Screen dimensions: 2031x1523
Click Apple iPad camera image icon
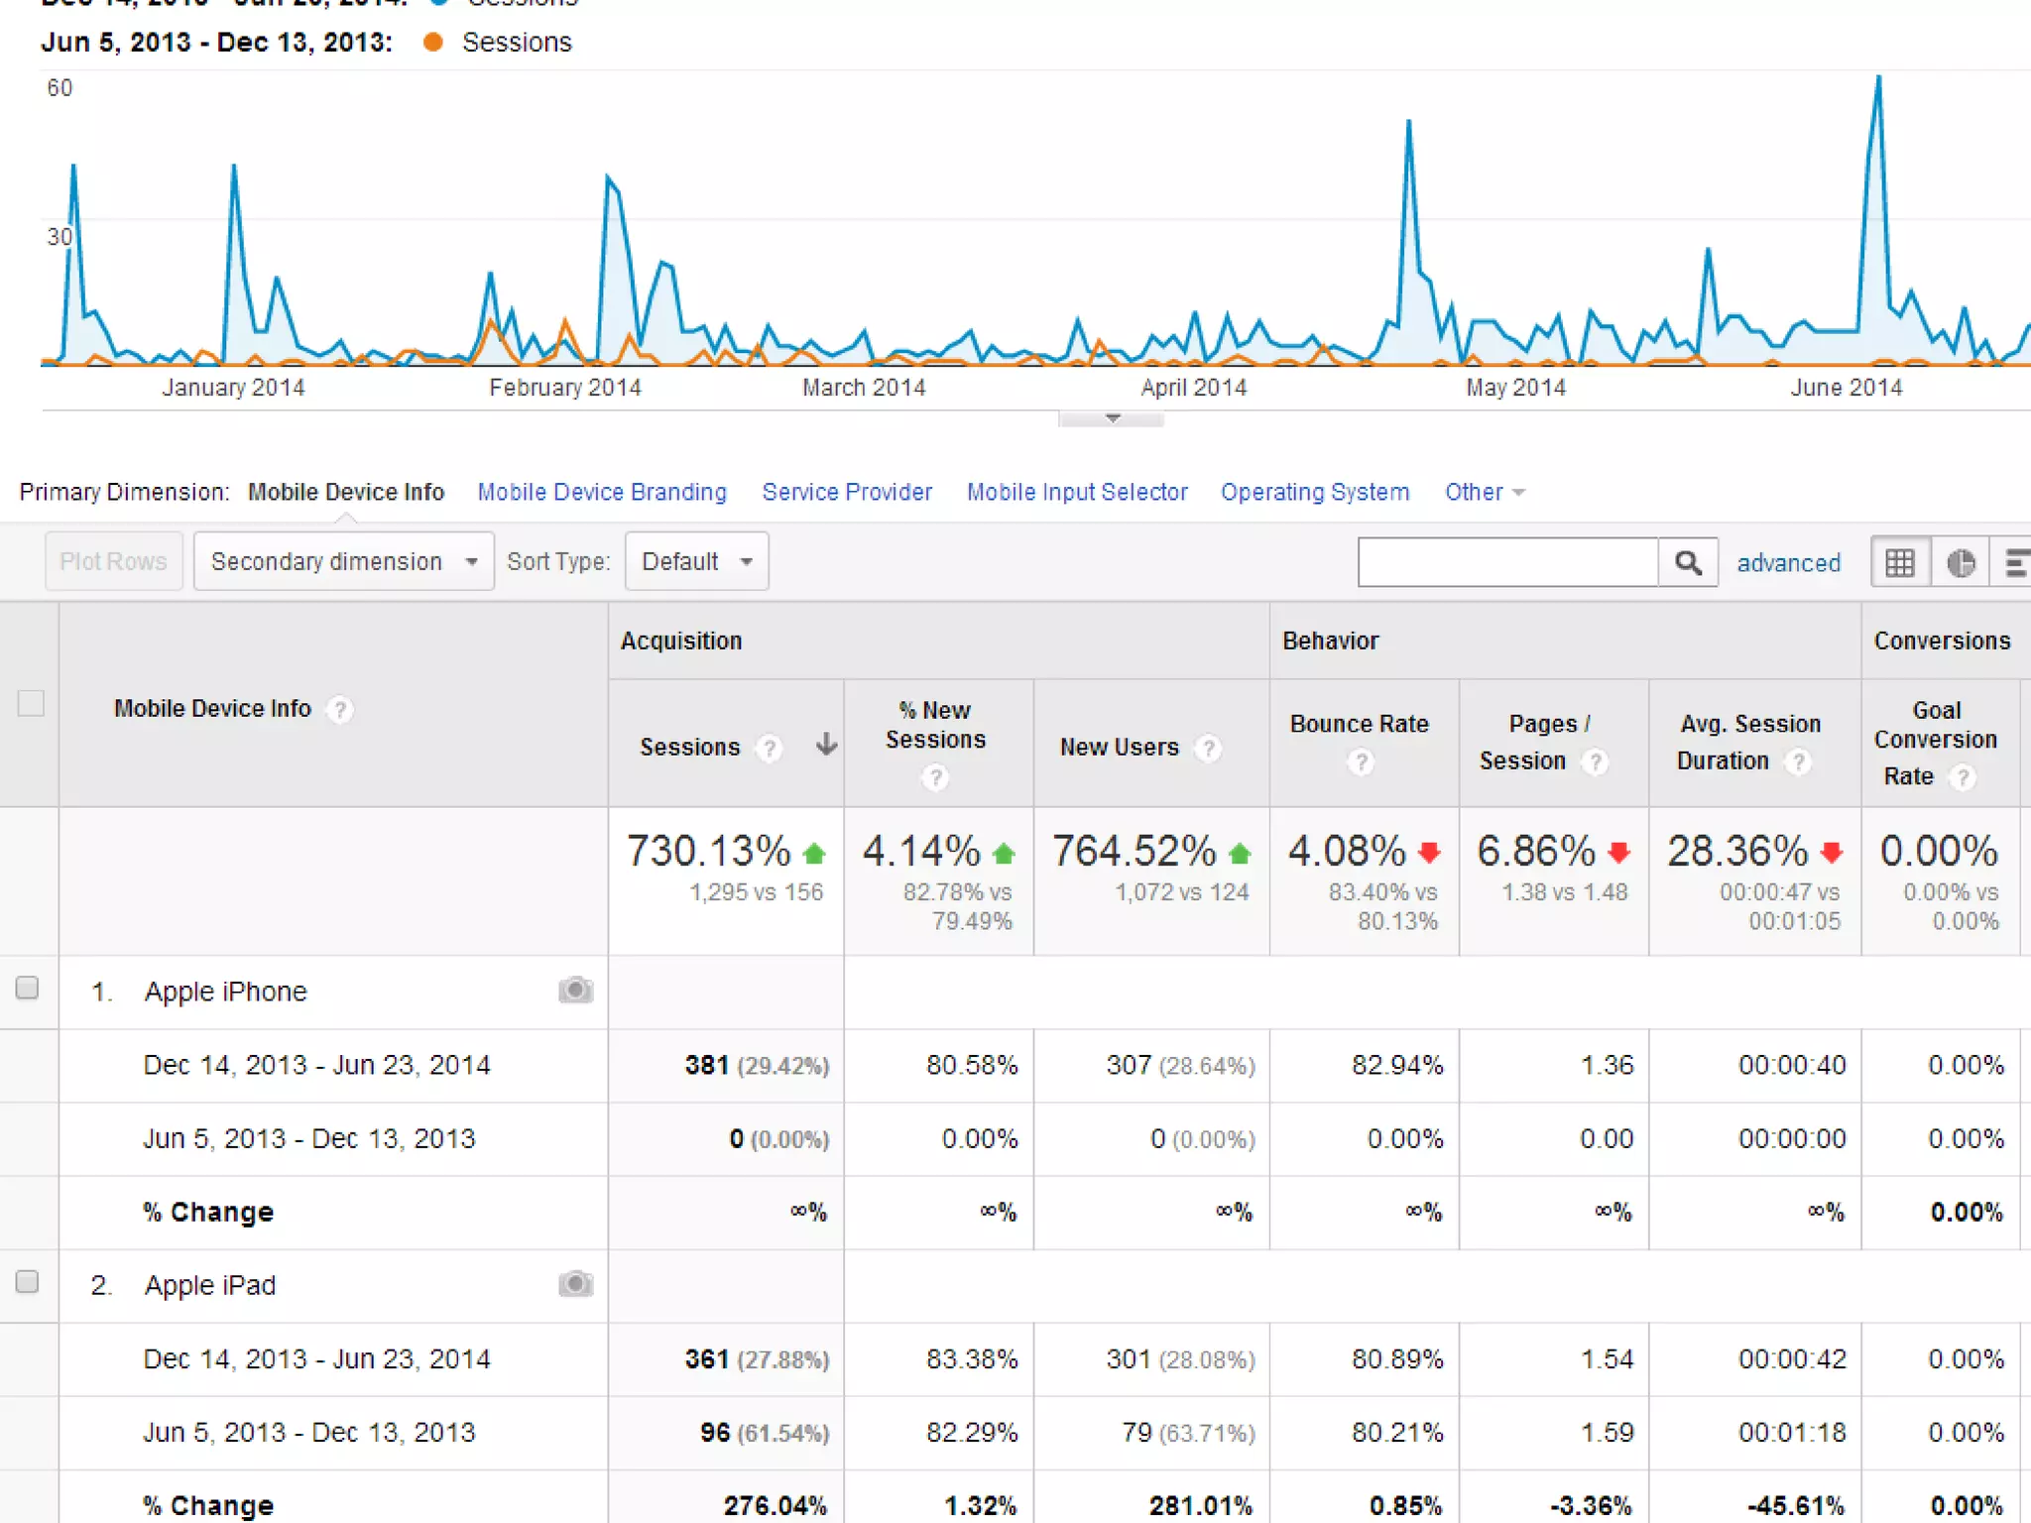[x=575, y=1284]
